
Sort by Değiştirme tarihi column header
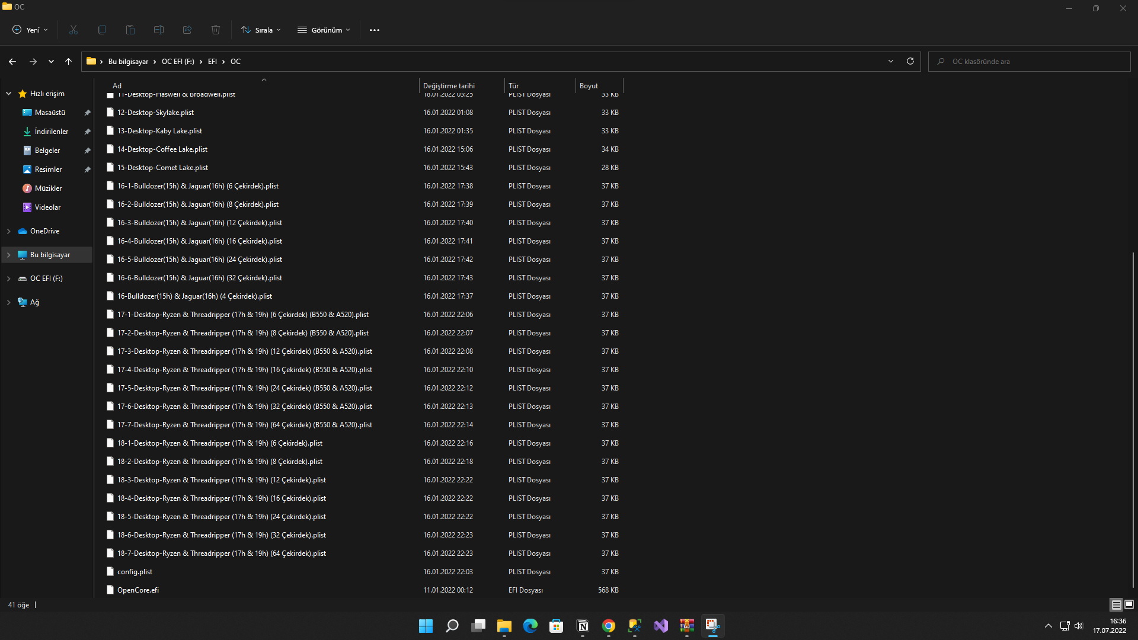point(449,86)
